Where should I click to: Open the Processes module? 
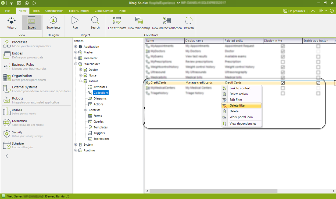[x=37, y=44]
